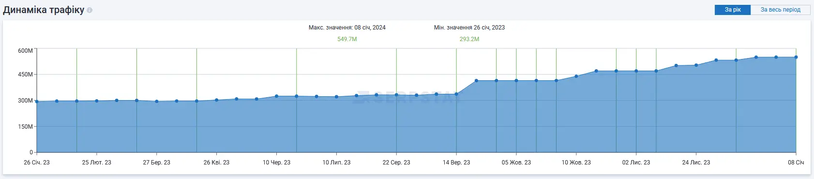Click the 24 Лис. 23 axis date
814x179 pixels.
click(x=696, y=163)
